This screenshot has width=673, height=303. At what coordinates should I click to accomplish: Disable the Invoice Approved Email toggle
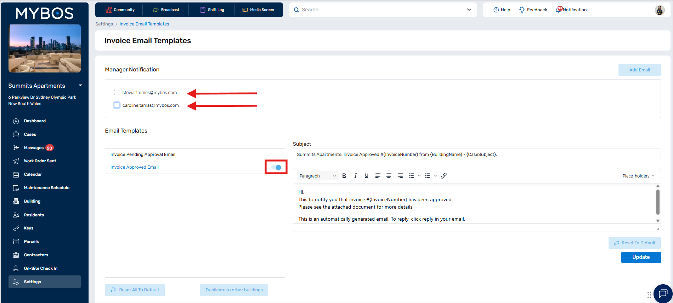coord(276,167)
